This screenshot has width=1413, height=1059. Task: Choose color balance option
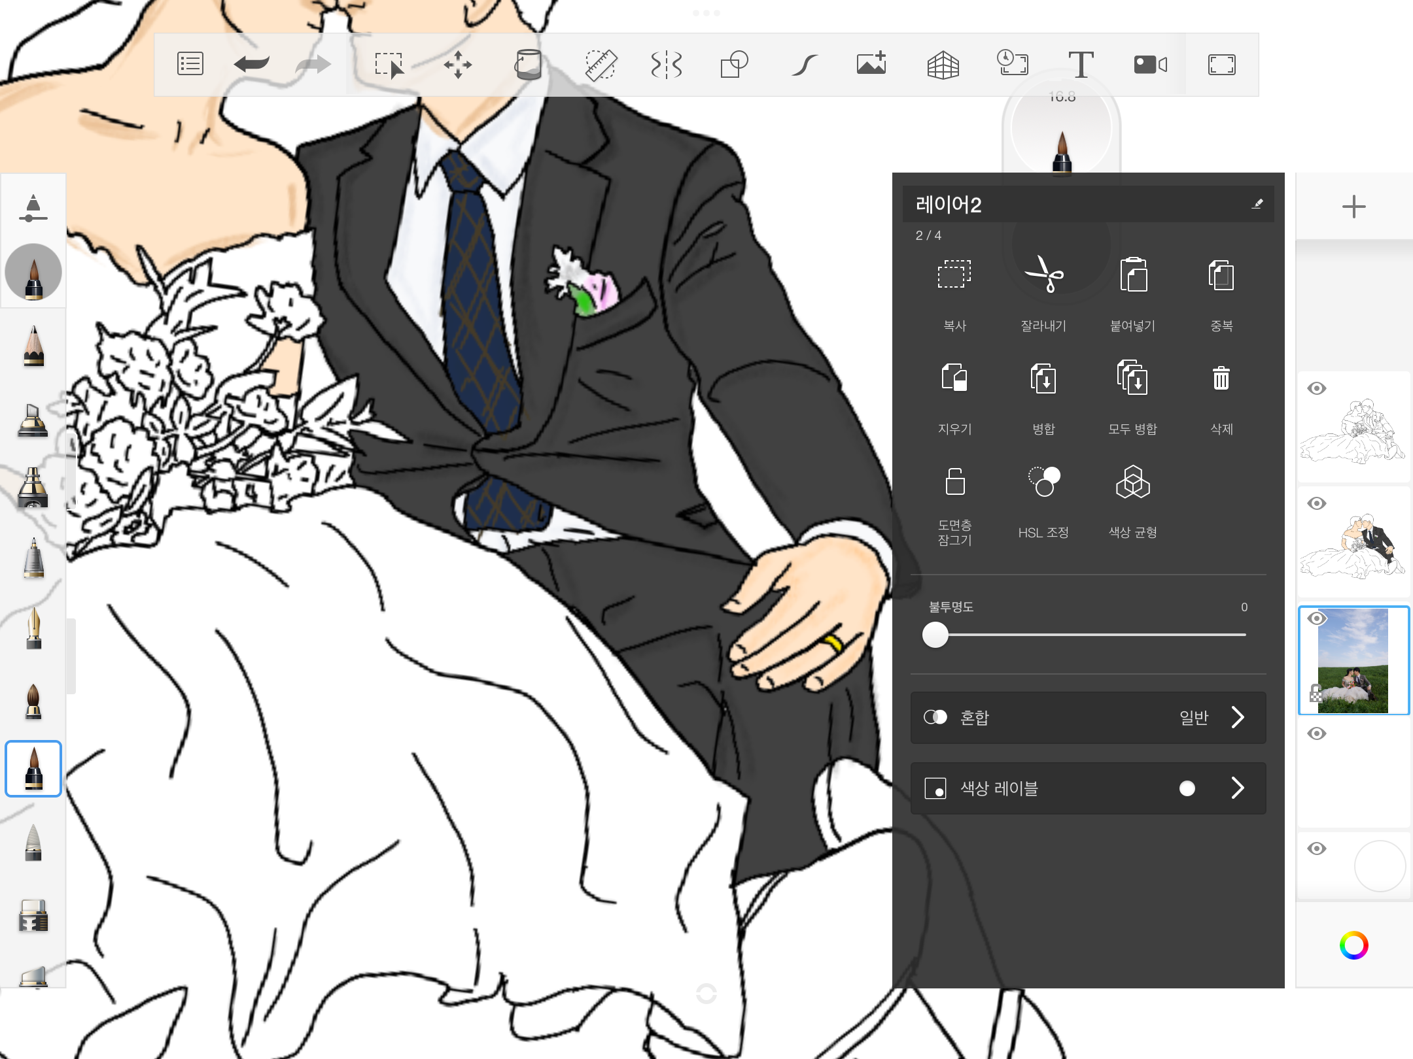coord(1132,482)
